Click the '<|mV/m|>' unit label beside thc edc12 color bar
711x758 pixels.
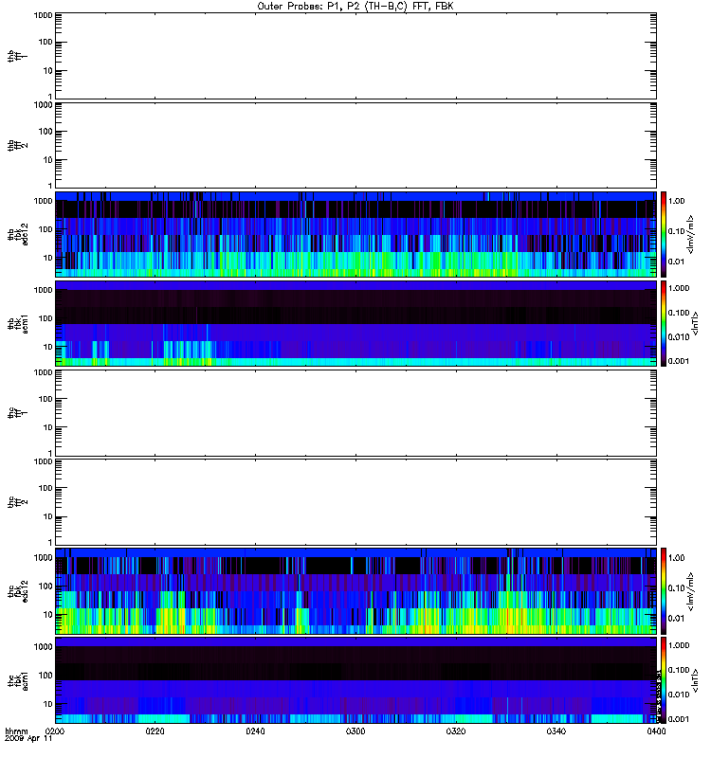[x=691, y=591]
